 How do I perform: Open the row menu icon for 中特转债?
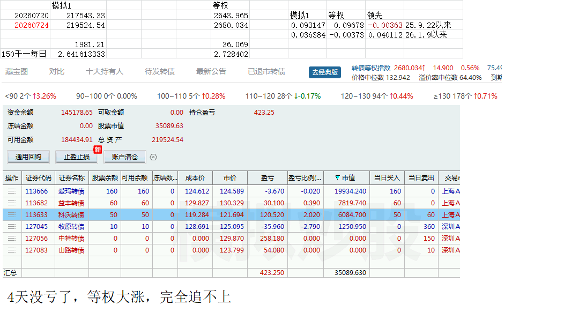tap(12, 239)
